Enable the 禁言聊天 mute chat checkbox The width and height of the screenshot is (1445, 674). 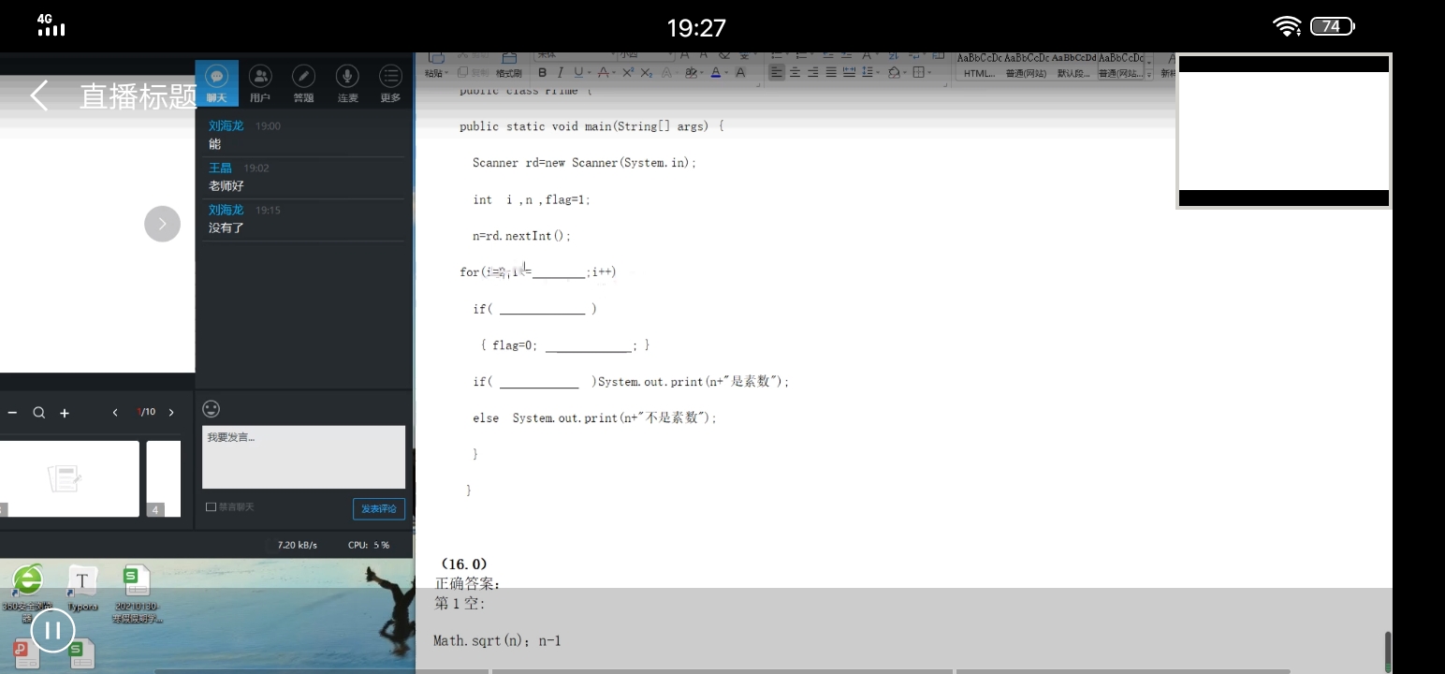(211, 507)
